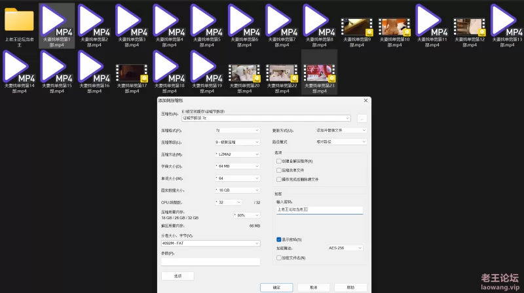
Task: Enable 加密文件名 checkbox
Action: point(279,258)
